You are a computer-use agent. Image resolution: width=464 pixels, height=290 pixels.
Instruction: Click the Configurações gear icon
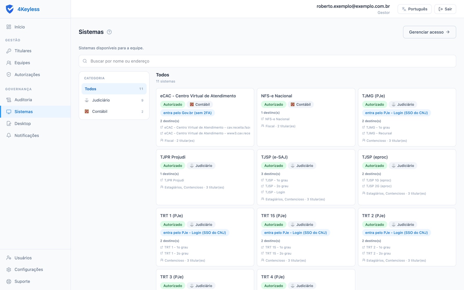9,269
